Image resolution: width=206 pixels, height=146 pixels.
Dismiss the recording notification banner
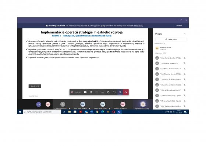pyautogui.click(x=179, y=25)
